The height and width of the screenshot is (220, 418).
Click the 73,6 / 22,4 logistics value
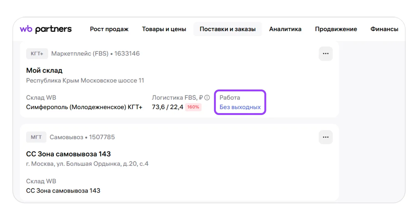167,107
